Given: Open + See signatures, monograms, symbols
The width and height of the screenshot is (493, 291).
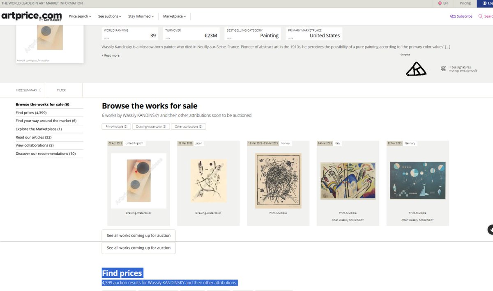Looking at the screenshot, I should (x=463, y=69).
